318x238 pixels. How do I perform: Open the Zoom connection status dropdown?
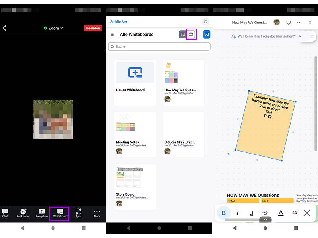(53, 28)
